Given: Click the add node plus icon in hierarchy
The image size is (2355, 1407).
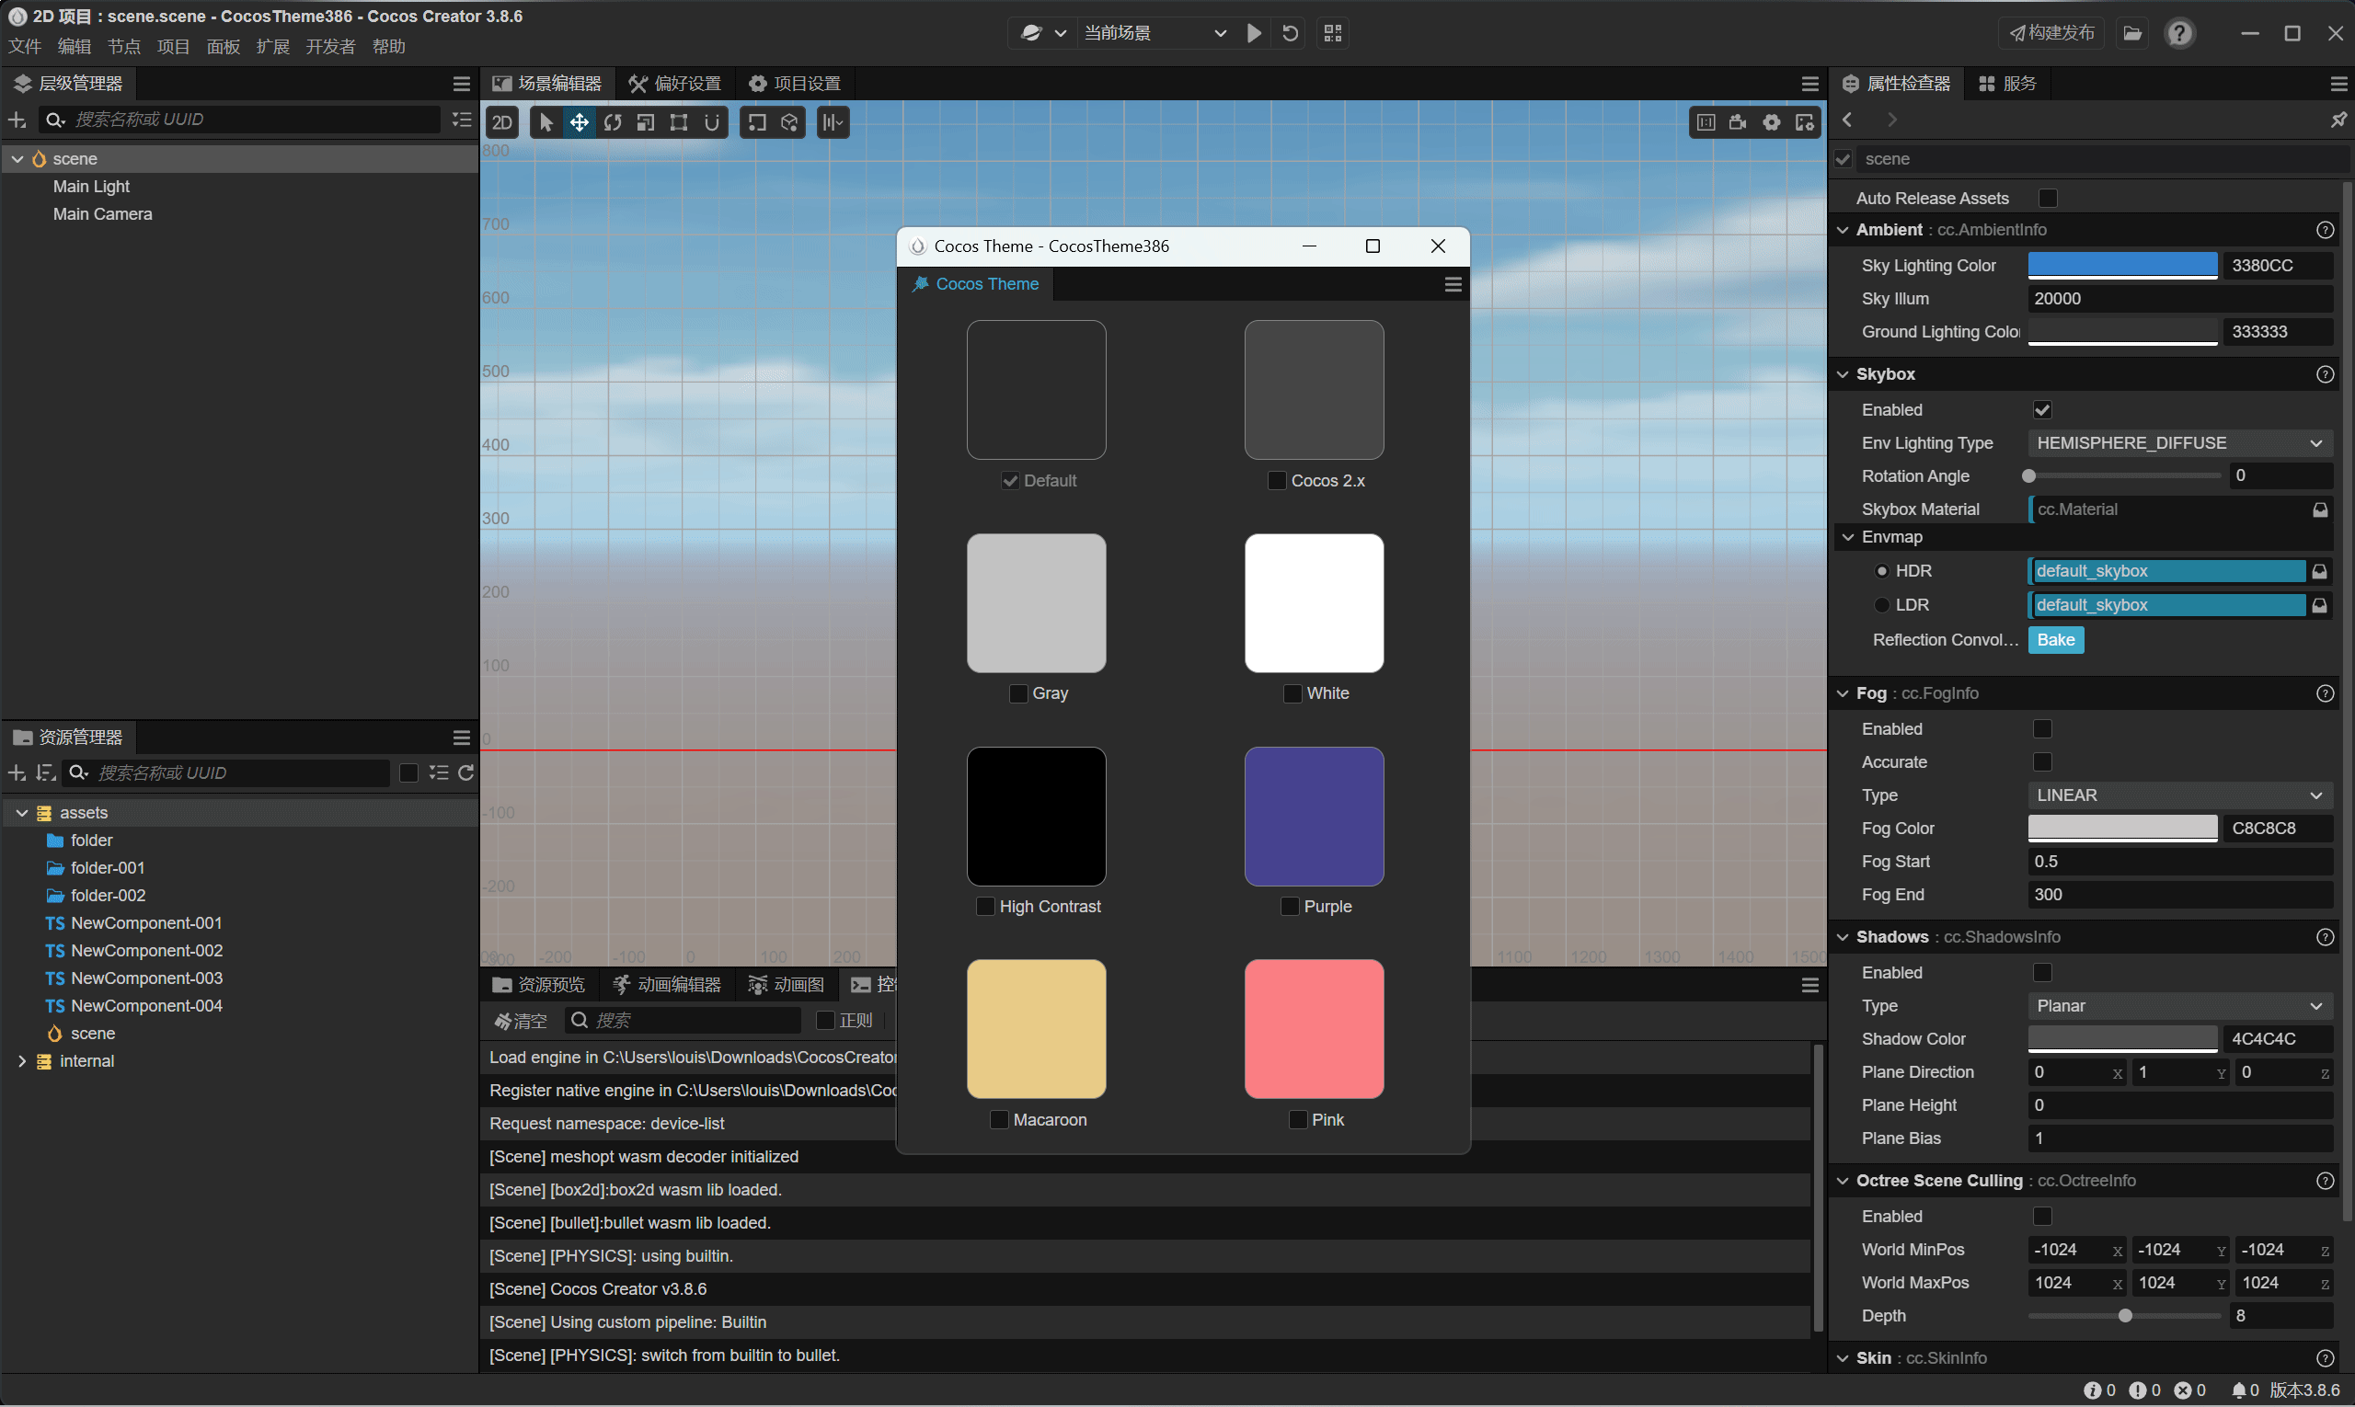Looking at the screenshot, I should [17, 120].
